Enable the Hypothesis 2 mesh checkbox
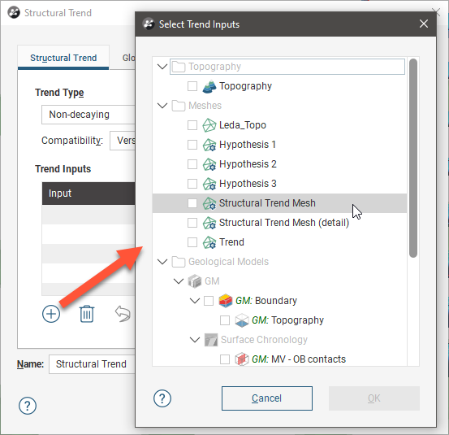The image size is (449, 435). point(192,164)
